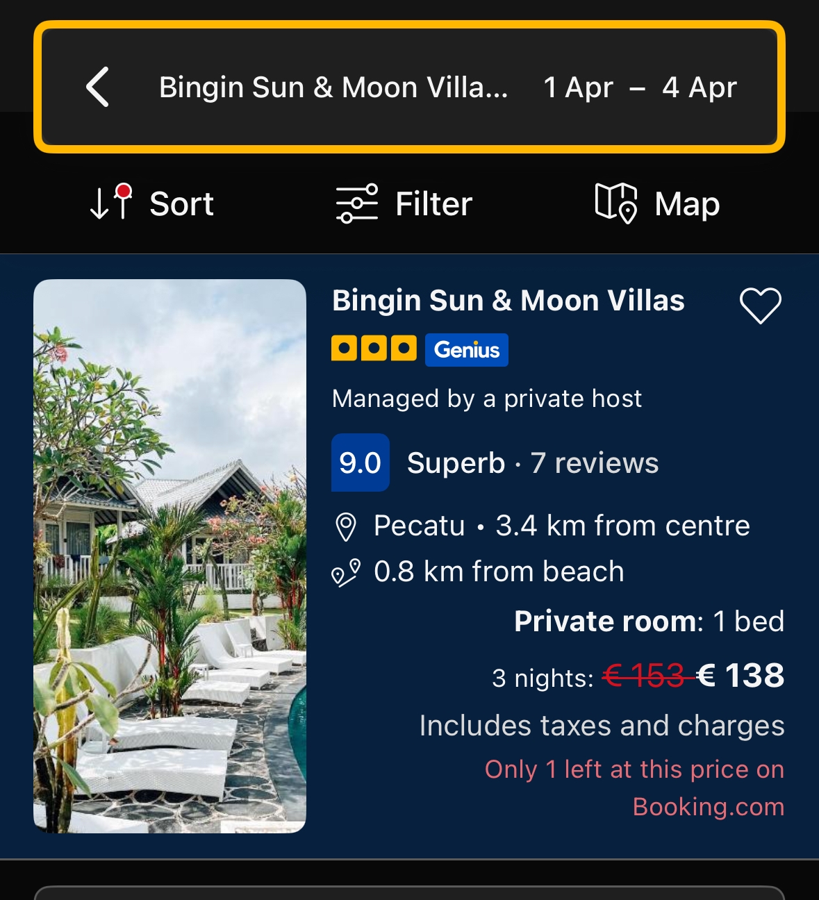The width and height of the screenshot is (819, 900).
Task: Click the Genius badge
Action: (x=467, y=350)
